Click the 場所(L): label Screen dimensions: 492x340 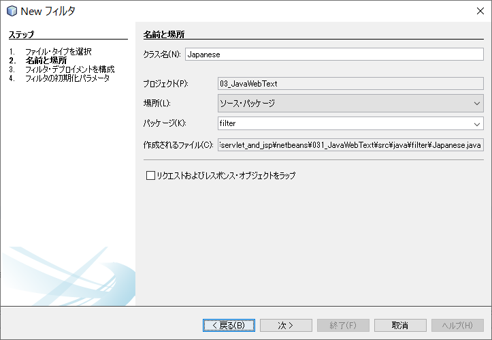157,103
